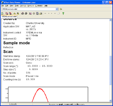
Task: Click the Pre-set time scan mode value
Action: pos(32,76)
